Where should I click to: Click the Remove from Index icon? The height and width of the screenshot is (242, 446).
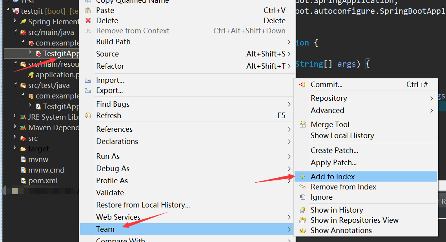[302, 187]
